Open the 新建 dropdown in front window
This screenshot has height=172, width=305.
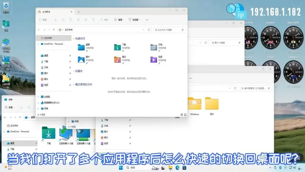[x=43, y=20]
